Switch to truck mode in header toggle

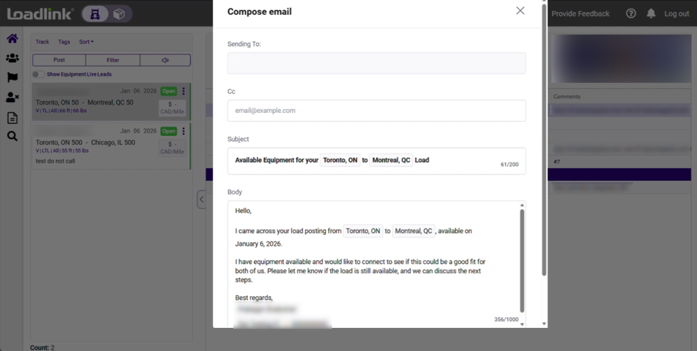click(x=96, y=14)
